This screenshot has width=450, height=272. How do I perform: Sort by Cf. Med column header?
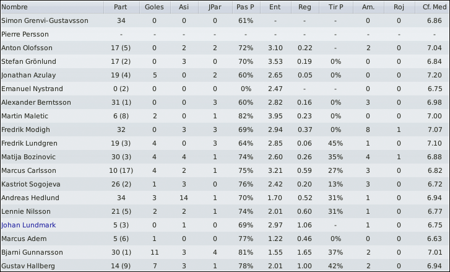click(x=432, y=7)
